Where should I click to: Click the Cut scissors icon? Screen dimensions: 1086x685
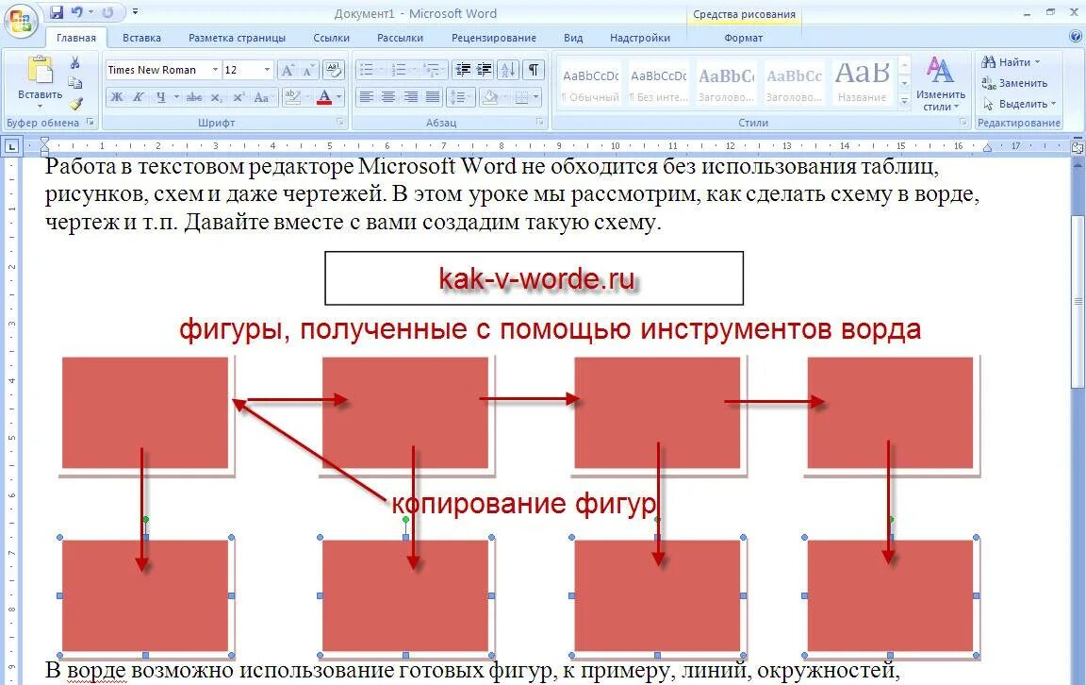(74, 62)
